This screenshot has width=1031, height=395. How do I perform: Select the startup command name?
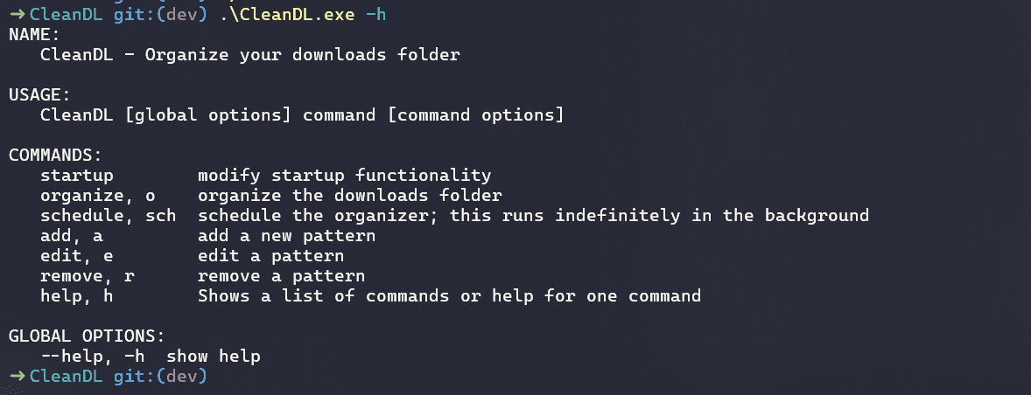tap(77, 176)
